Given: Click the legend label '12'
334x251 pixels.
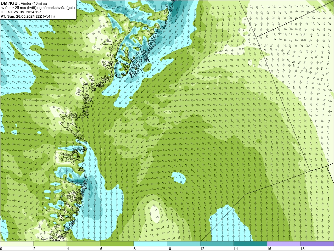Looking at the screenshot, I should 202,249.
